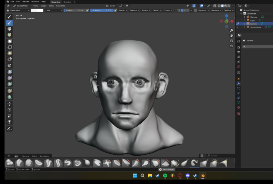The height and width of the screenshot is (184, 273).
Task: Toggle Z axis symmetry
Action: pos(188,11)
